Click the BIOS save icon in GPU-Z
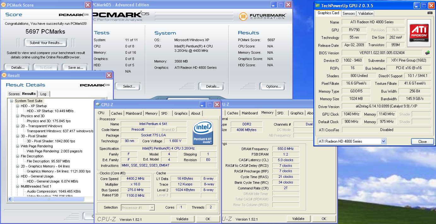 (427, 52)
